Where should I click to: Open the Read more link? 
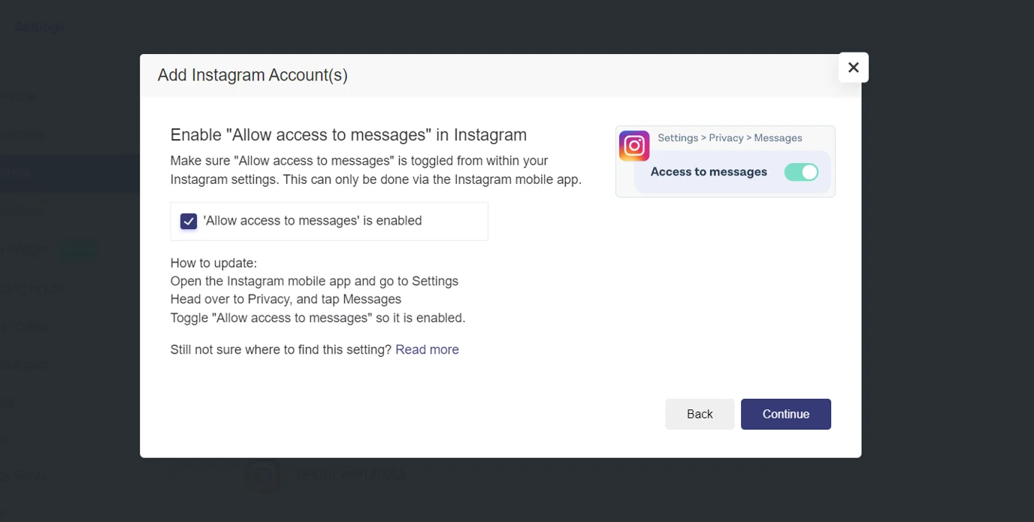click(427, 349)
